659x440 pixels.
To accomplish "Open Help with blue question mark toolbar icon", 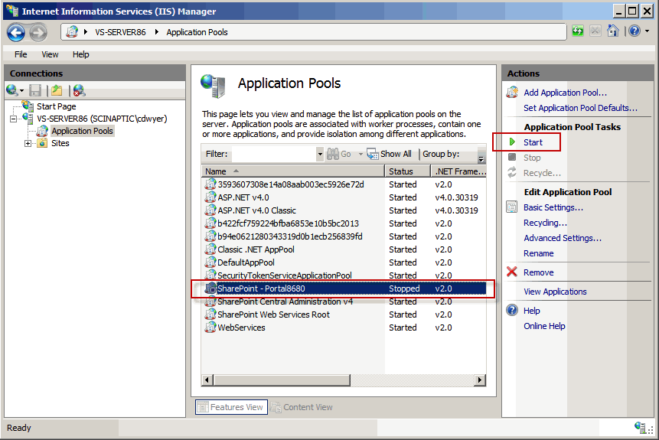I will 635,31.
